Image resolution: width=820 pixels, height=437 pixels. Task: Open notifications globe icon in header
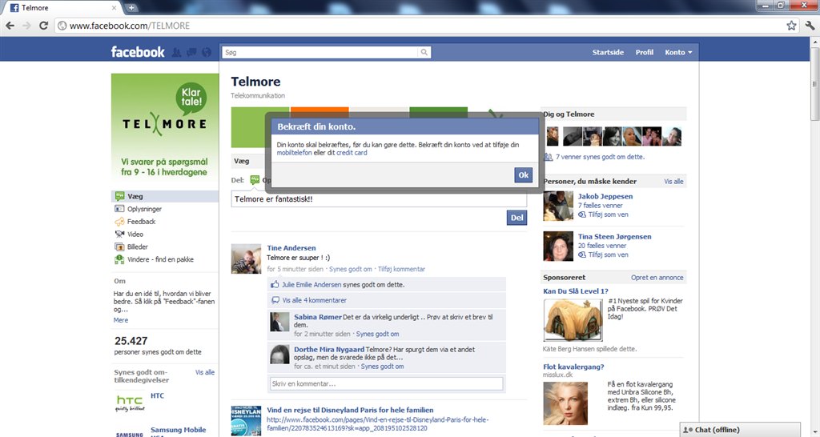[207, 52]
